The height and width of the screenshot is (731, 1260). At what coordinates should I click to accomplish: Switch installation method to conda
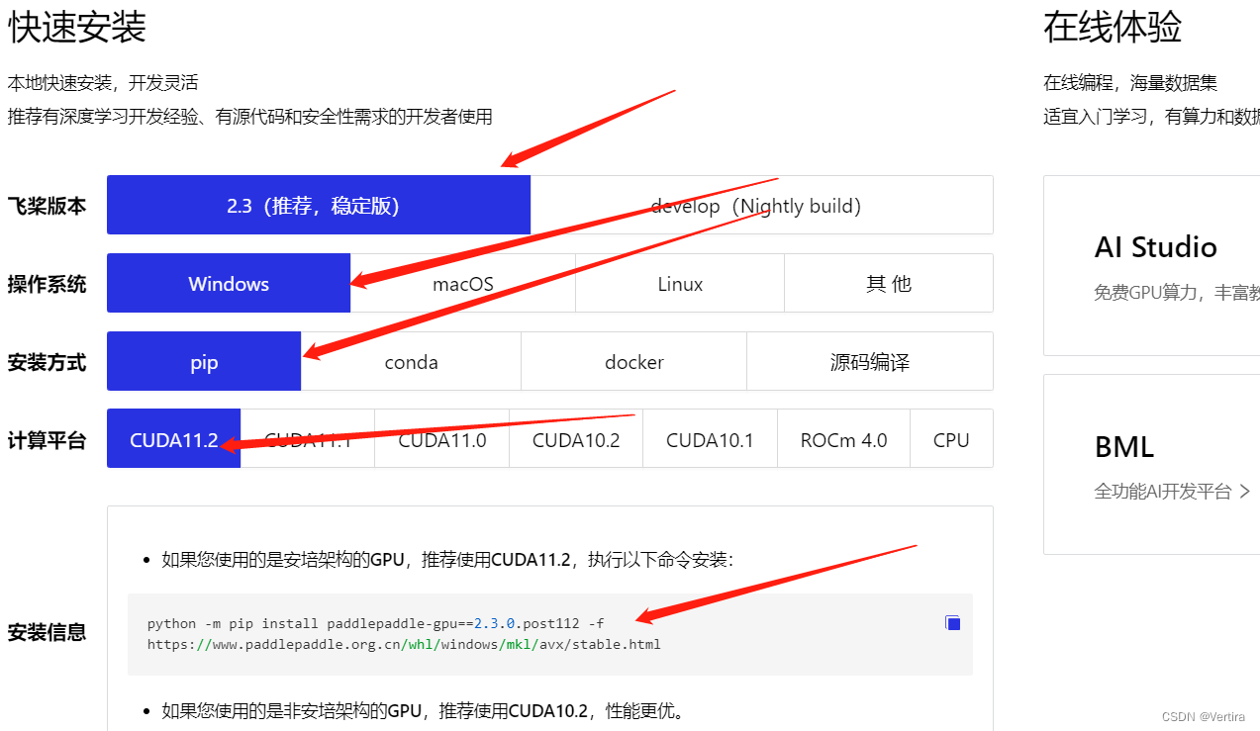(410, 361)
